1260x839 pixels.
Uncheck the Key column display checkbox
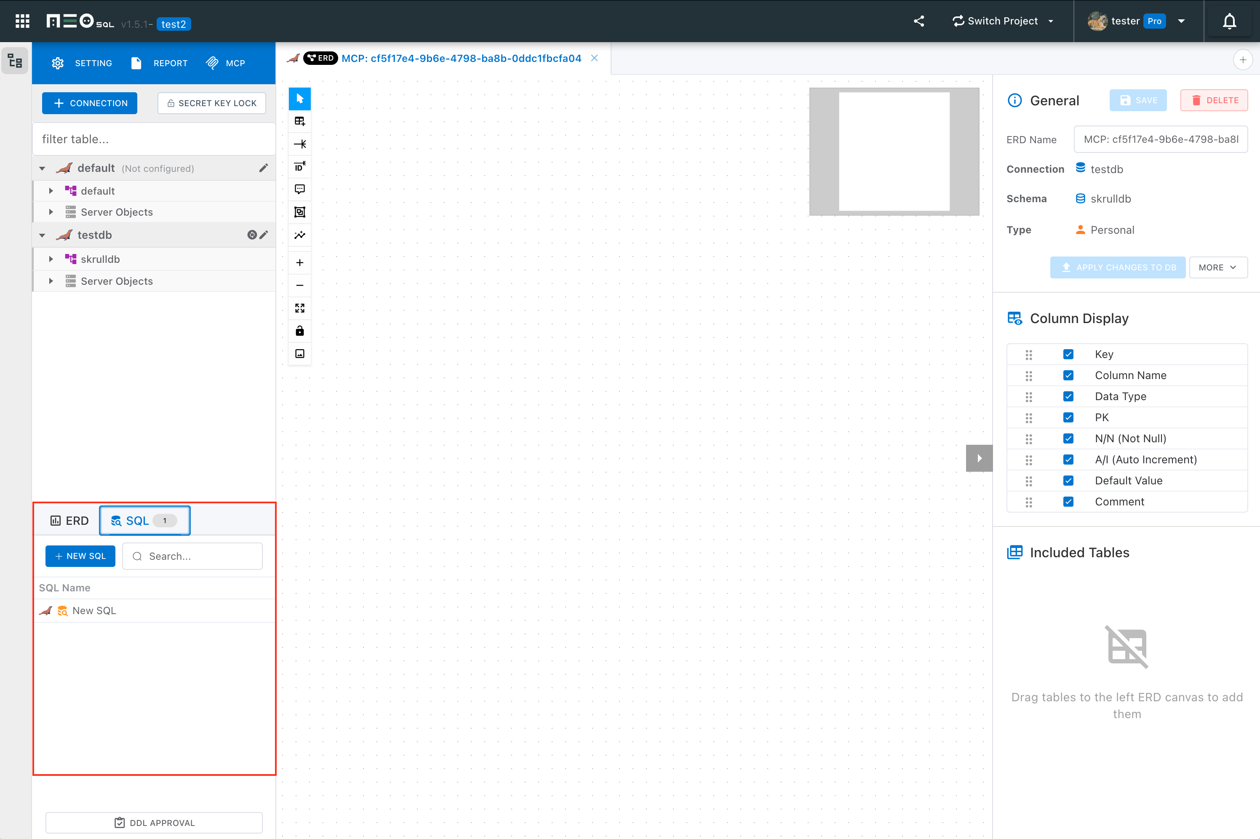click(x=1068, y=354)
